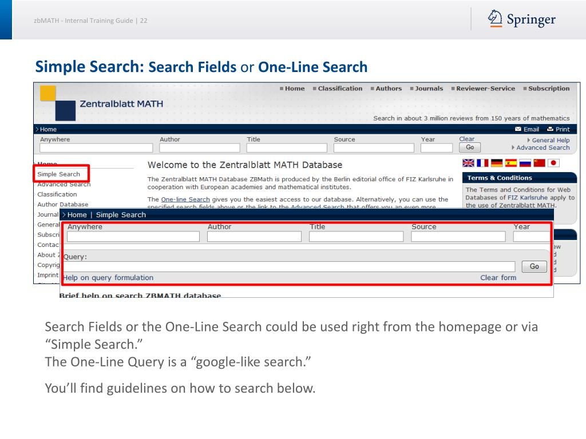Click the homepage Year search field

click(437, 148)
